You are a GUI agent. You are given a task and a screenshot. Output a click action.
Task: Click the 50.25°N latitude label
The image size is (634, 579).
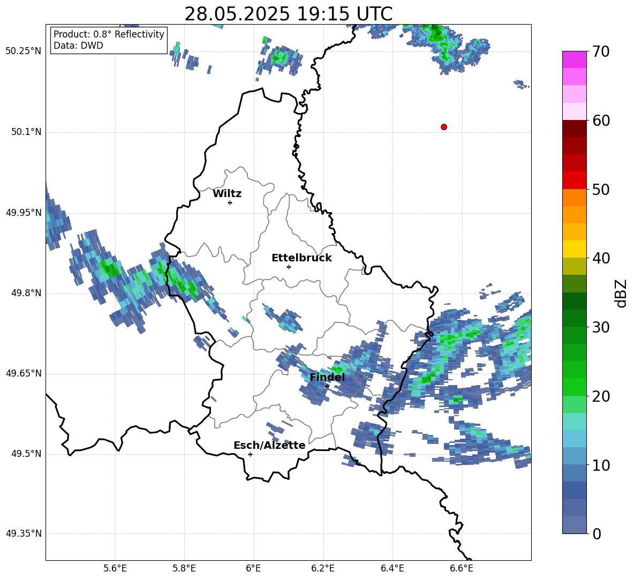(x=24, y=51)
